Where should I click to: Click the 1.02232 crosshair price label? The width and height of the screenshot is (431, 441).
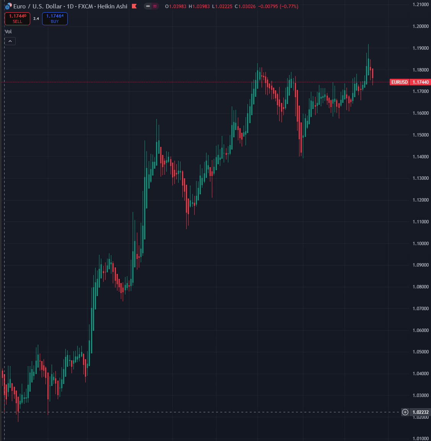[x=420, y=412]
